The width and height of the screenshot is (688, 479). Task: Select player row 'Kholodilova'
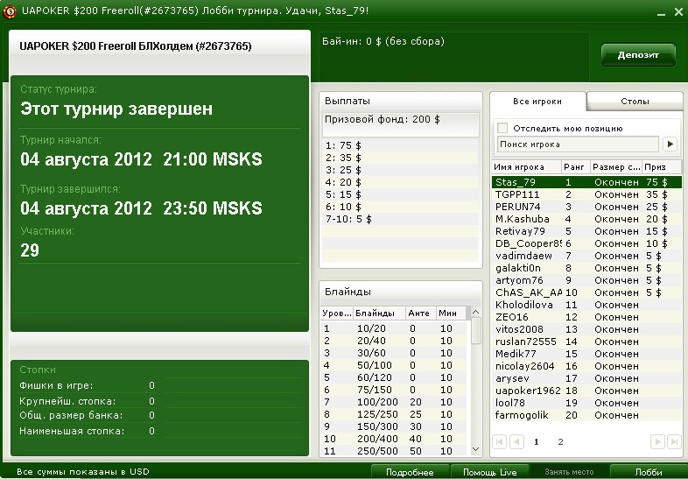click(586, 305)
